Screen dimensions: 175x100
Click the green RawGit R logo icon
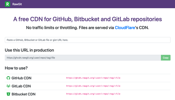click(x=7, y=4)
